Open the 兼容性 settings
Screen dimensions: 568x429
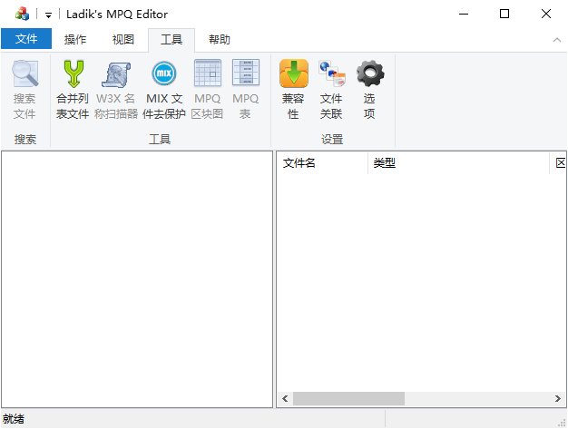[x=293, y=90]
